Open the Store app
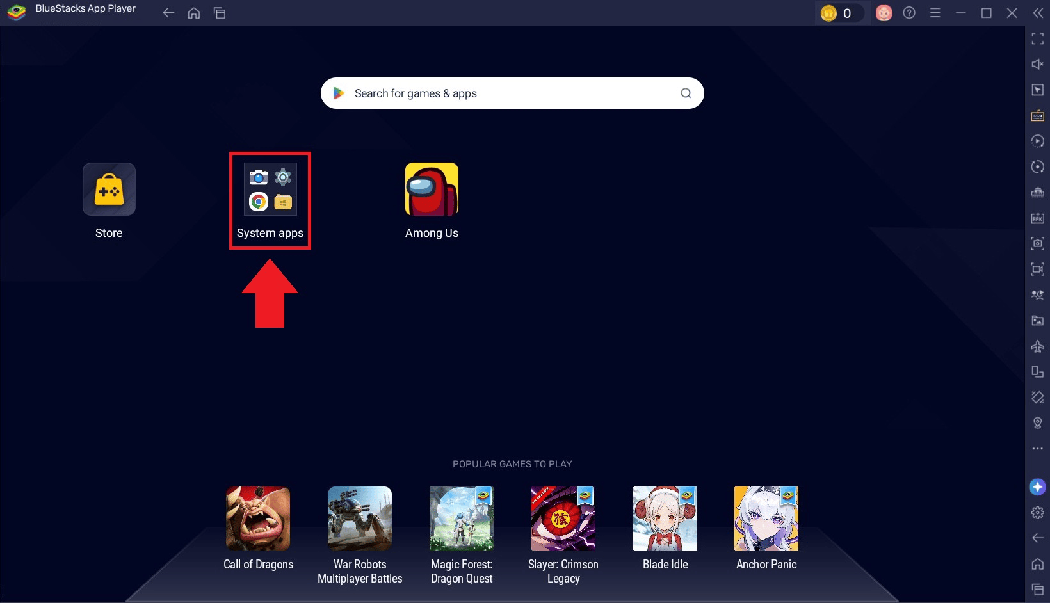This screenshot has height=603, width=1050. point(109,189)
